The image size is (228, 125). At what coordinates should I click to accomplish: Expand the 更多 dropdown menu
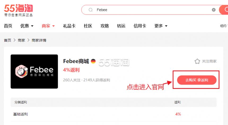(x=161, y=26)
